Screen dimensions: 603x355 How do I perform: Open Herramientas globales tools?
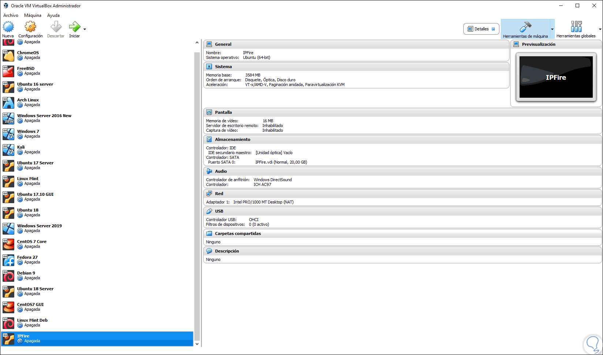coord(576,29)
